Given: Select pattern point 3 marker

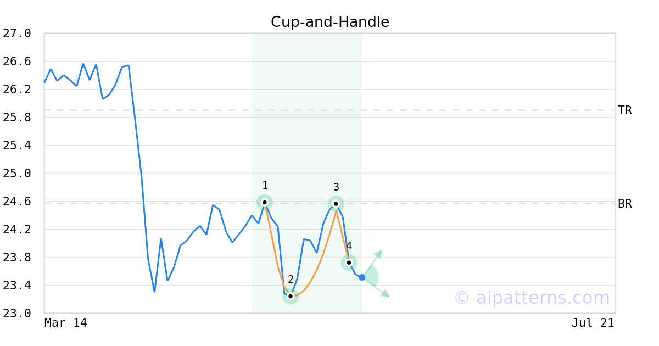Looking at the screenshot, I should click(x=336, y=204).
